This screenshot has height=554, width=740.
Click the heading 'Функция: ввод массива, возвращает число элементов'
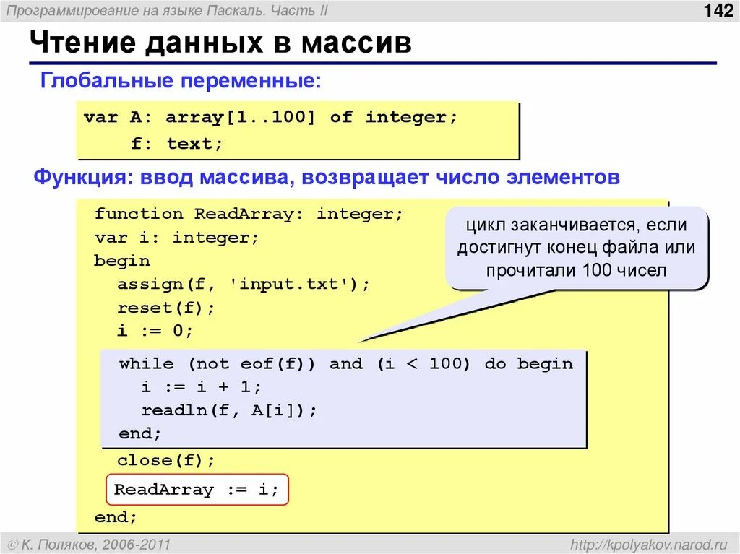click(x=327, y=178)
